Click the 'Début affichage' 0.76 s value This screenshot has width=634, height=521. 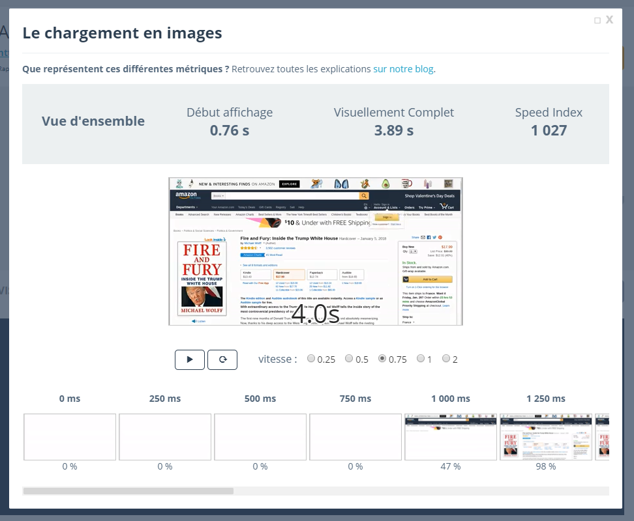[x=230, y=130]
